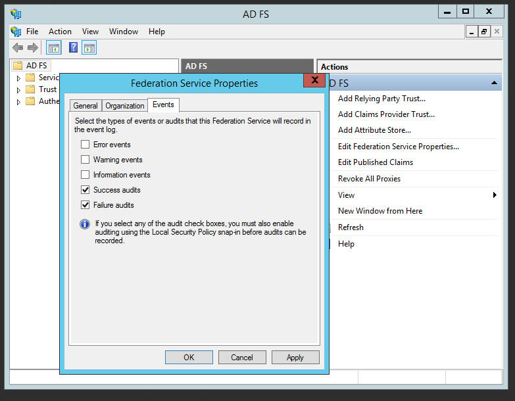The height and width of the screenshot is (401, 515).
Task: Enable the Information events checkbox
Action: coord(85,175)
